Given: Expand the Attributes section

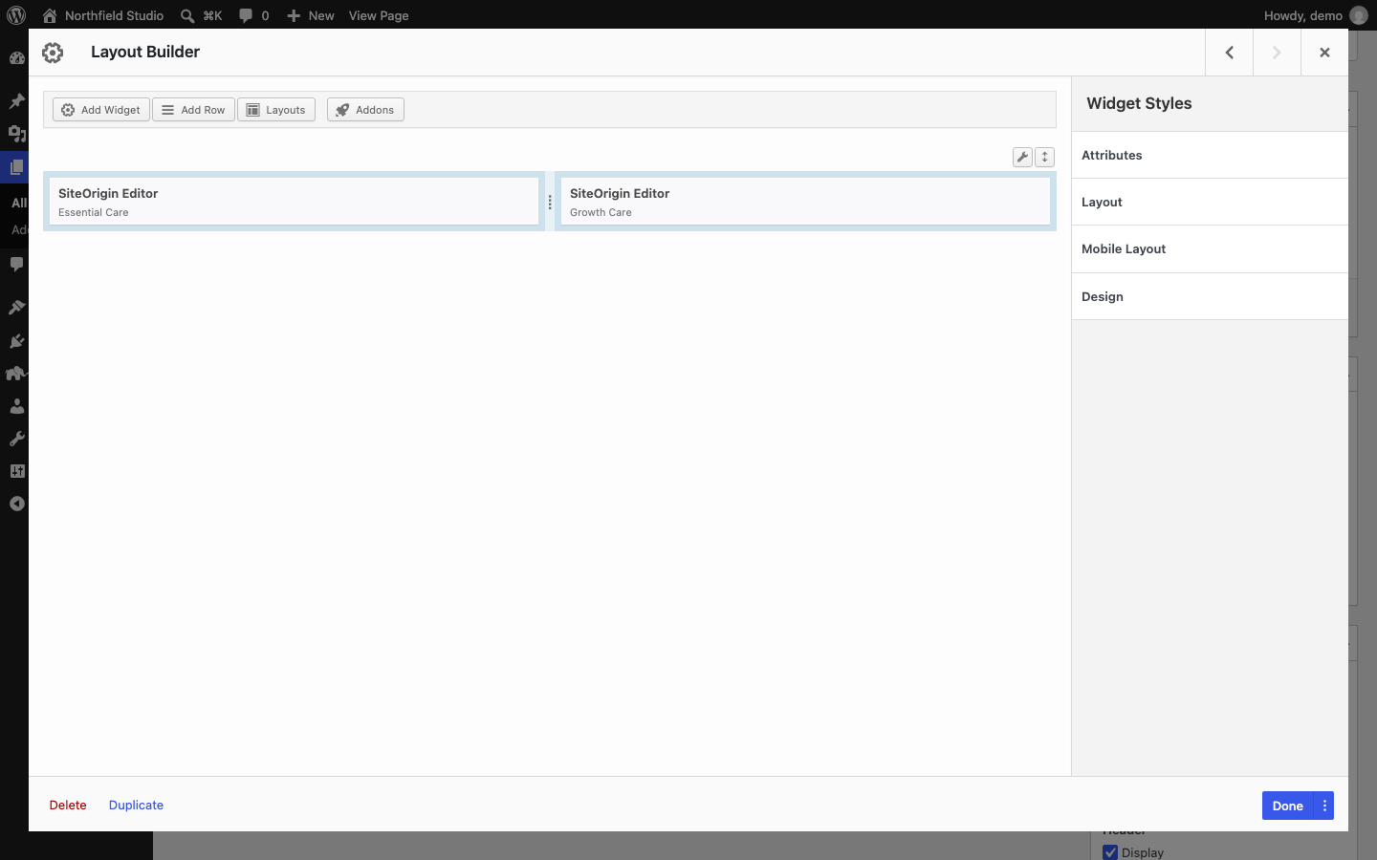Looking at the screenshot, I should tap(1210, 155).
